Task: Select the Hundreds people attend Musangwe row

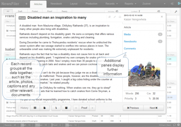Action: click(x=90, y=121)
